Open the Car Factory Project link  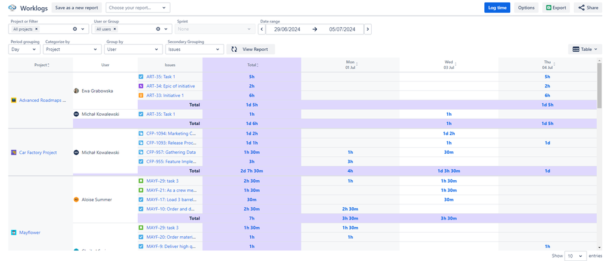click(38, 153)
